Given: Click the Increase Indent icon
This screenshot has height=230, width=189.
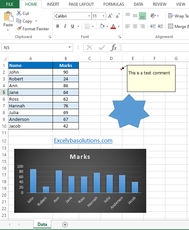Looking at the screenshot, I should pos(160,26).
